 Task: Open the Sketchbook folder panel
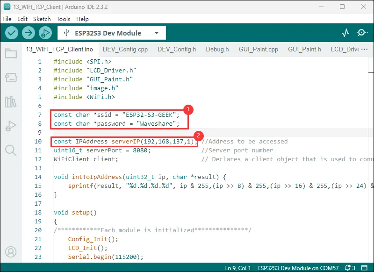pos(10,53)
